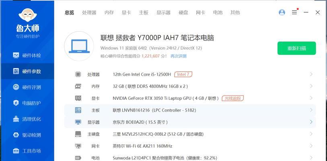Open 硬件评测 from the sidebar
The image size is (327, 161).
tap(27, 87)
